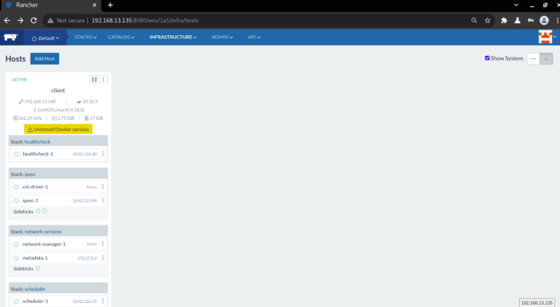560x307 pixels.
Task: Open the network-manager-1 container
Action: (43, 244)
